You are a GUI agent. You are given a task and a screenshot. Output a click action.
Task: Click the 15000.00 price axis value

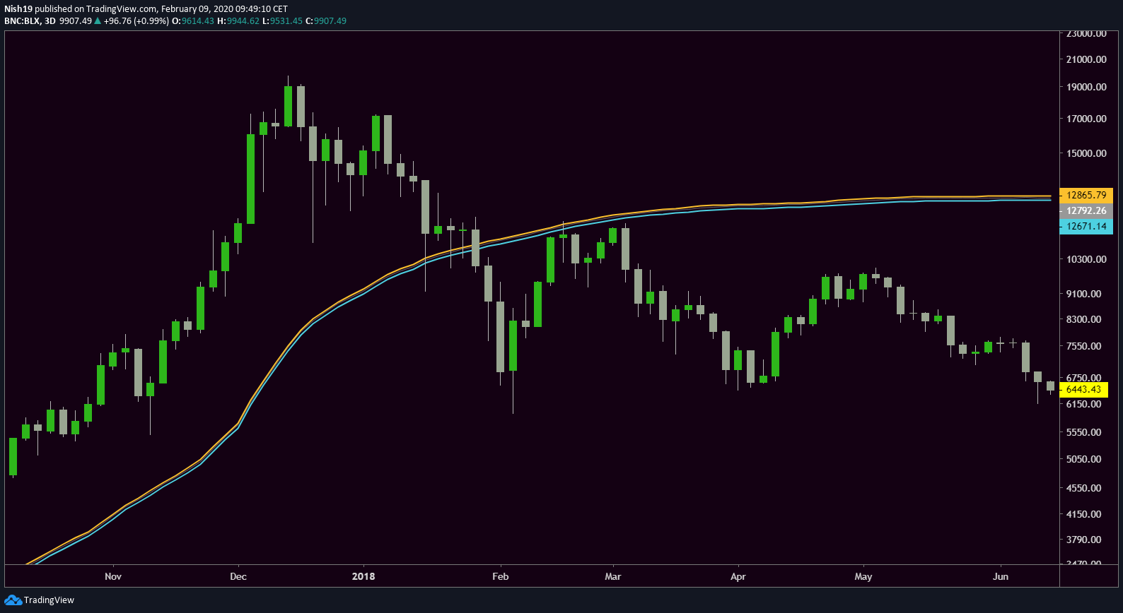[1086, 153]
